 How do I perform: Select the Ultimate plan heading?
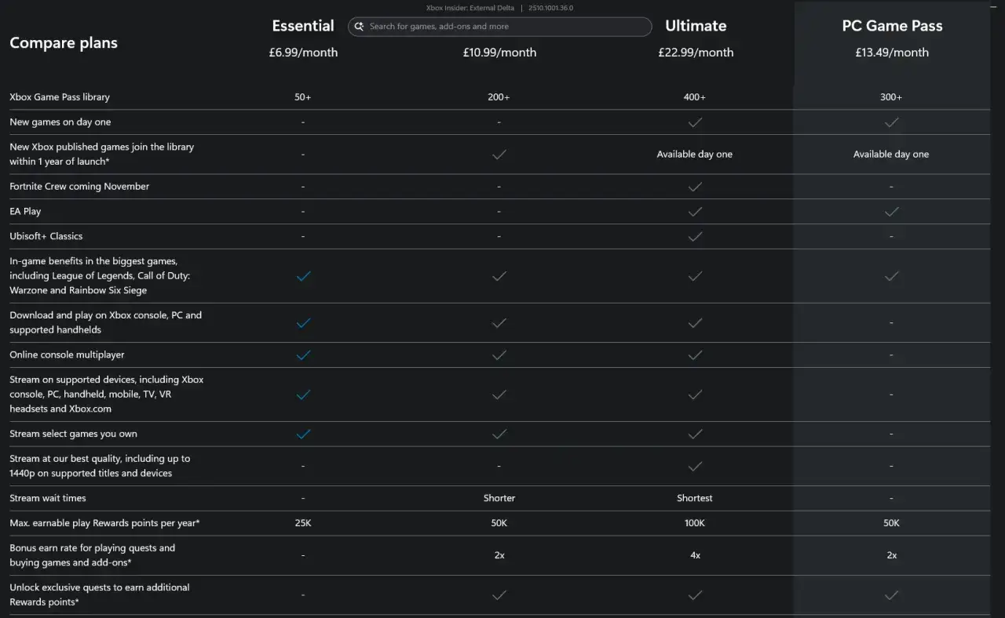pyautogui.click(x=696, y=26)
